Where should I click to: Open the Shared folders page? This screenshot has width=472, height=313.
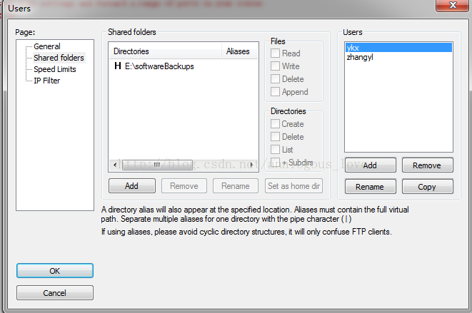(59, 58)
